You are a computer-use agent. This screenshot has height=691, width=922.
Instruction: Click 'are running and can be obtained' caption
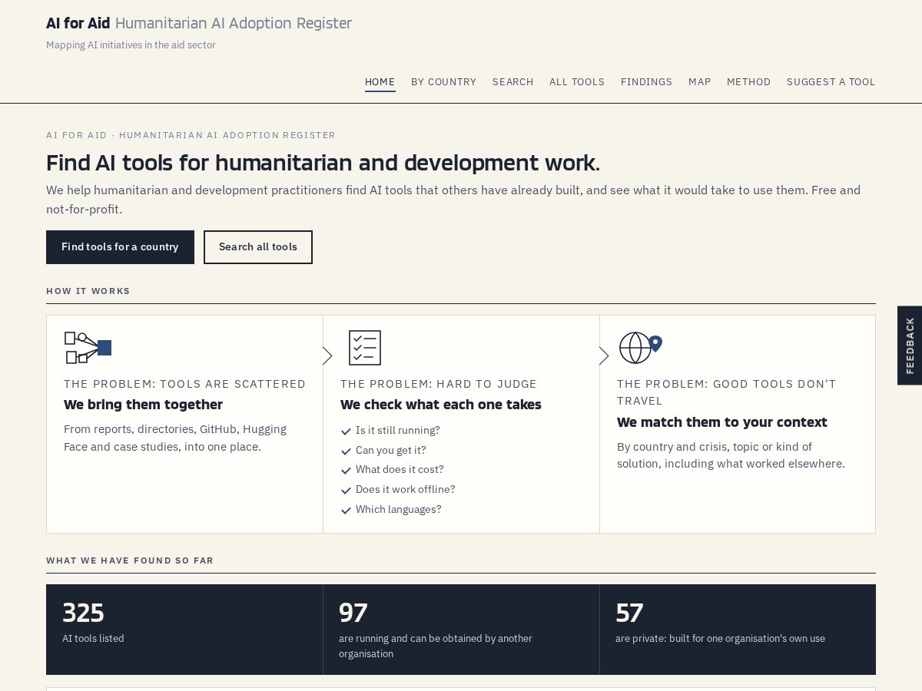coord(436,646)
